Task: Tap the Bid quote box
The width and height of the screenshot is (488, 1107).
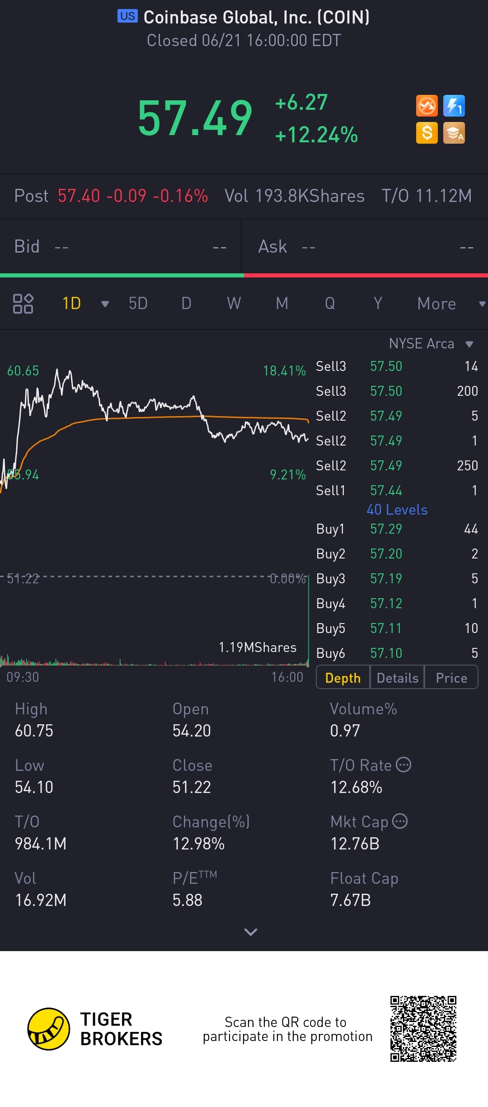Action: point(121,247)
